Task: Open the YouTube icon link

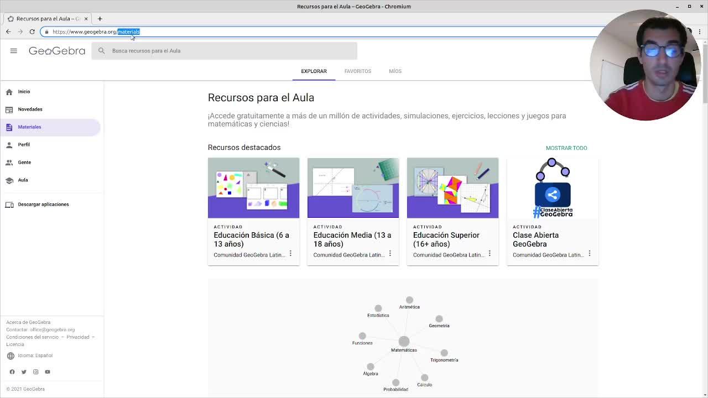Action: click(x=48, y=372)
